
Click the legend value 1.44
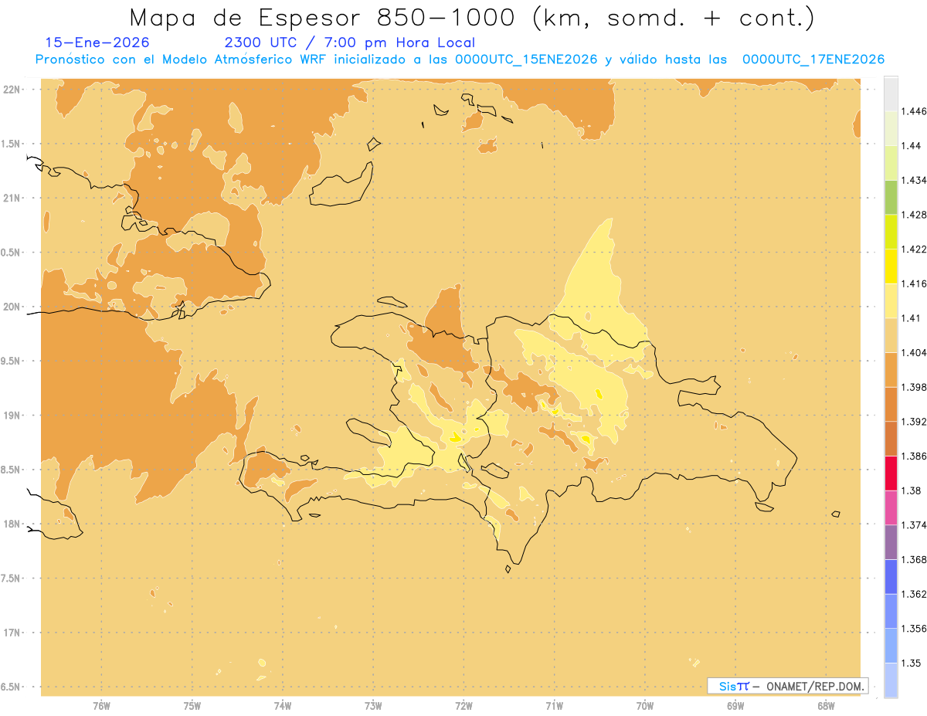click(912, 145)
